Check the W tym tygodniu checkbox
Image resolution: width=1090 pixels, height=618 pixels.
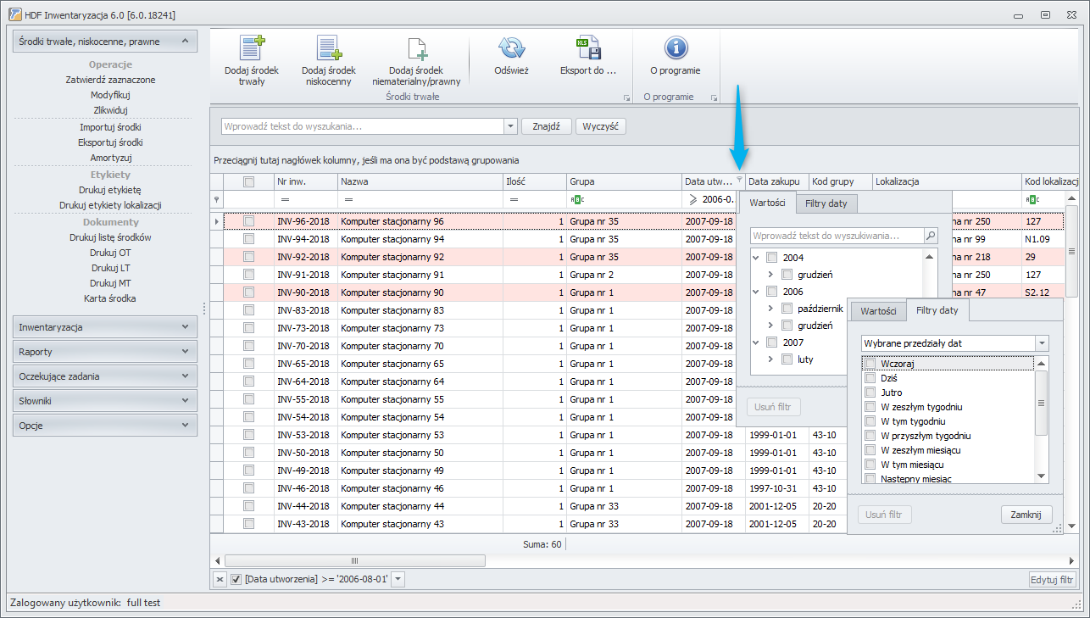[x=870, y=421]
